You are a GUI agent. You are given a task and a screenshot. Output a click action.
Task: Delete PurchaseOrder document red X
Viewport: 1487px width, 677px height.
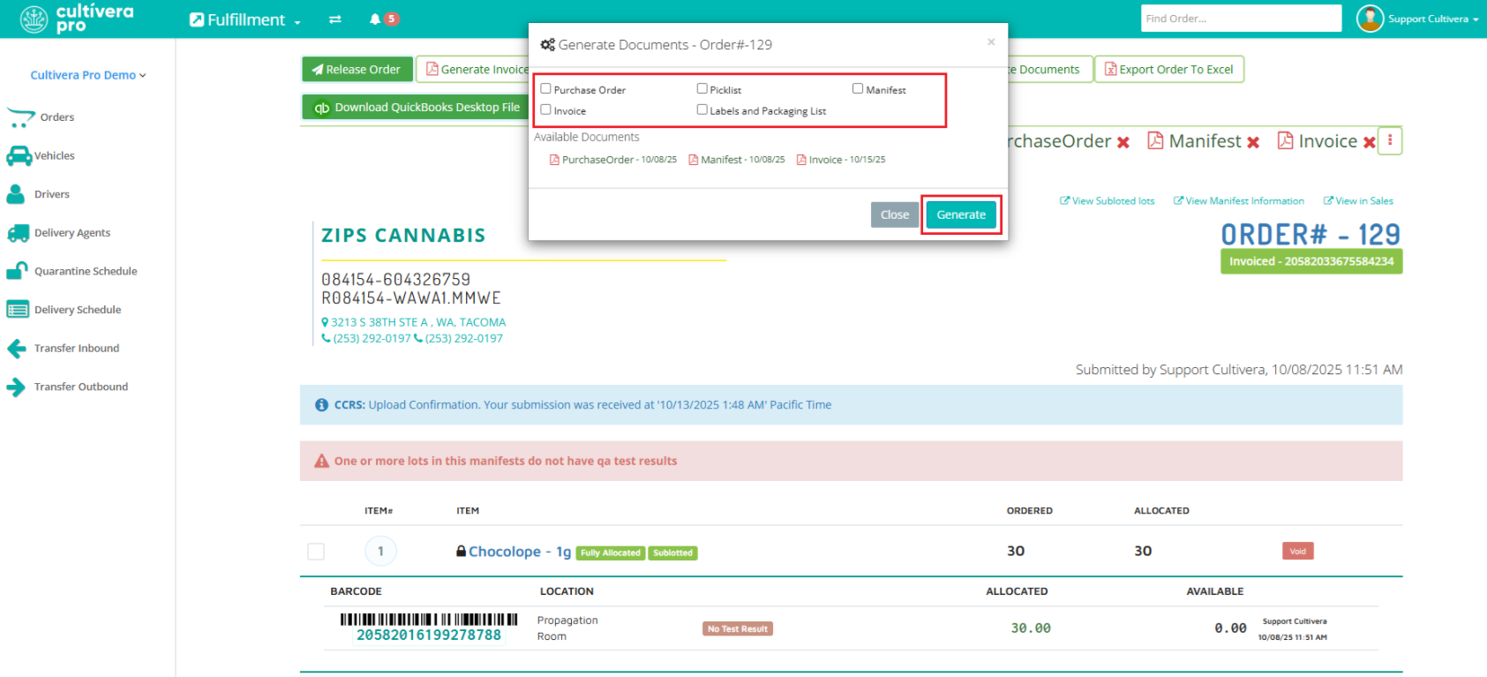click(1123, 142)
